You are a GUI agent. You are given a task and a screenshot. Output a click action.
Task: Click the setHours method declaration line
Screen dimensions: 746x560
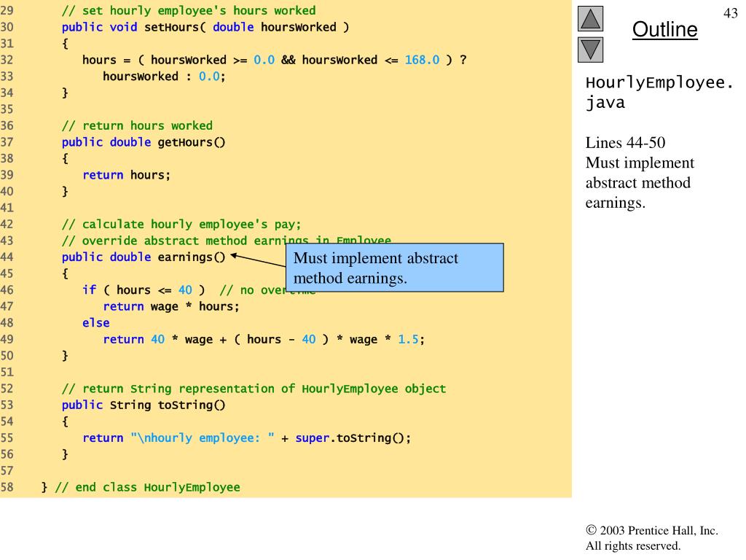click(205, 27)
